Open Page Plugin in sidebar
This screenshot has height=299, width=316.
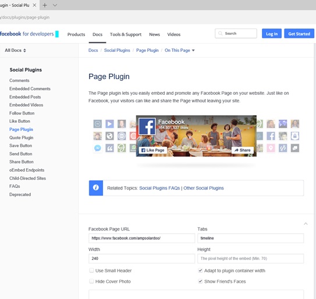click(x=21, y=129)
